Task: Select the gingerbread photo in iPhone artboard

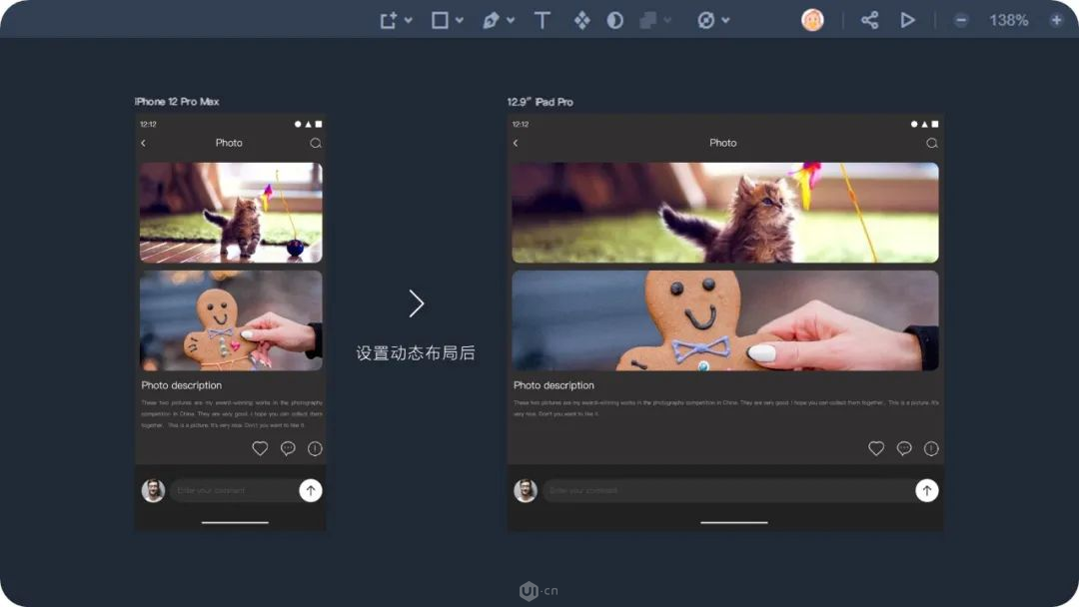Action: 231,320
